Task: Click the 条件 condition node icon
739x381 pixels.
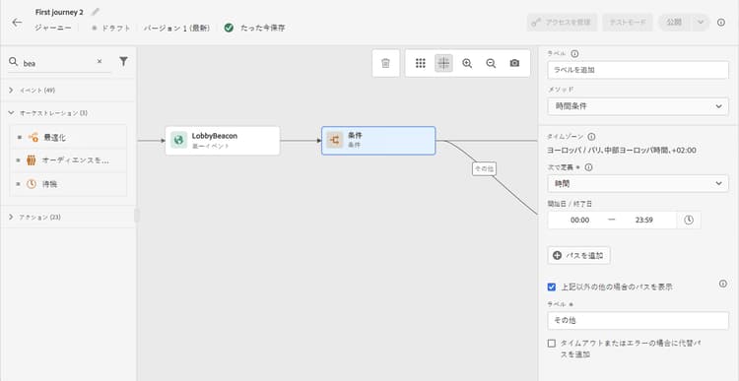Action: [335, 140]
